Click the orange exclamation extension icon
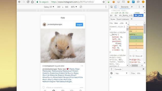This screenshot has height=91, width=162. coord(143,2)
